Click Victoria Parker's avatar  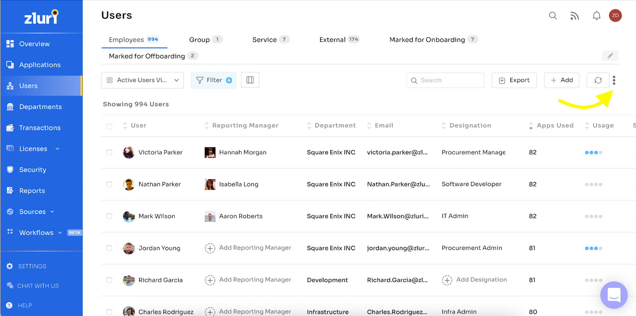coord(129,152)
